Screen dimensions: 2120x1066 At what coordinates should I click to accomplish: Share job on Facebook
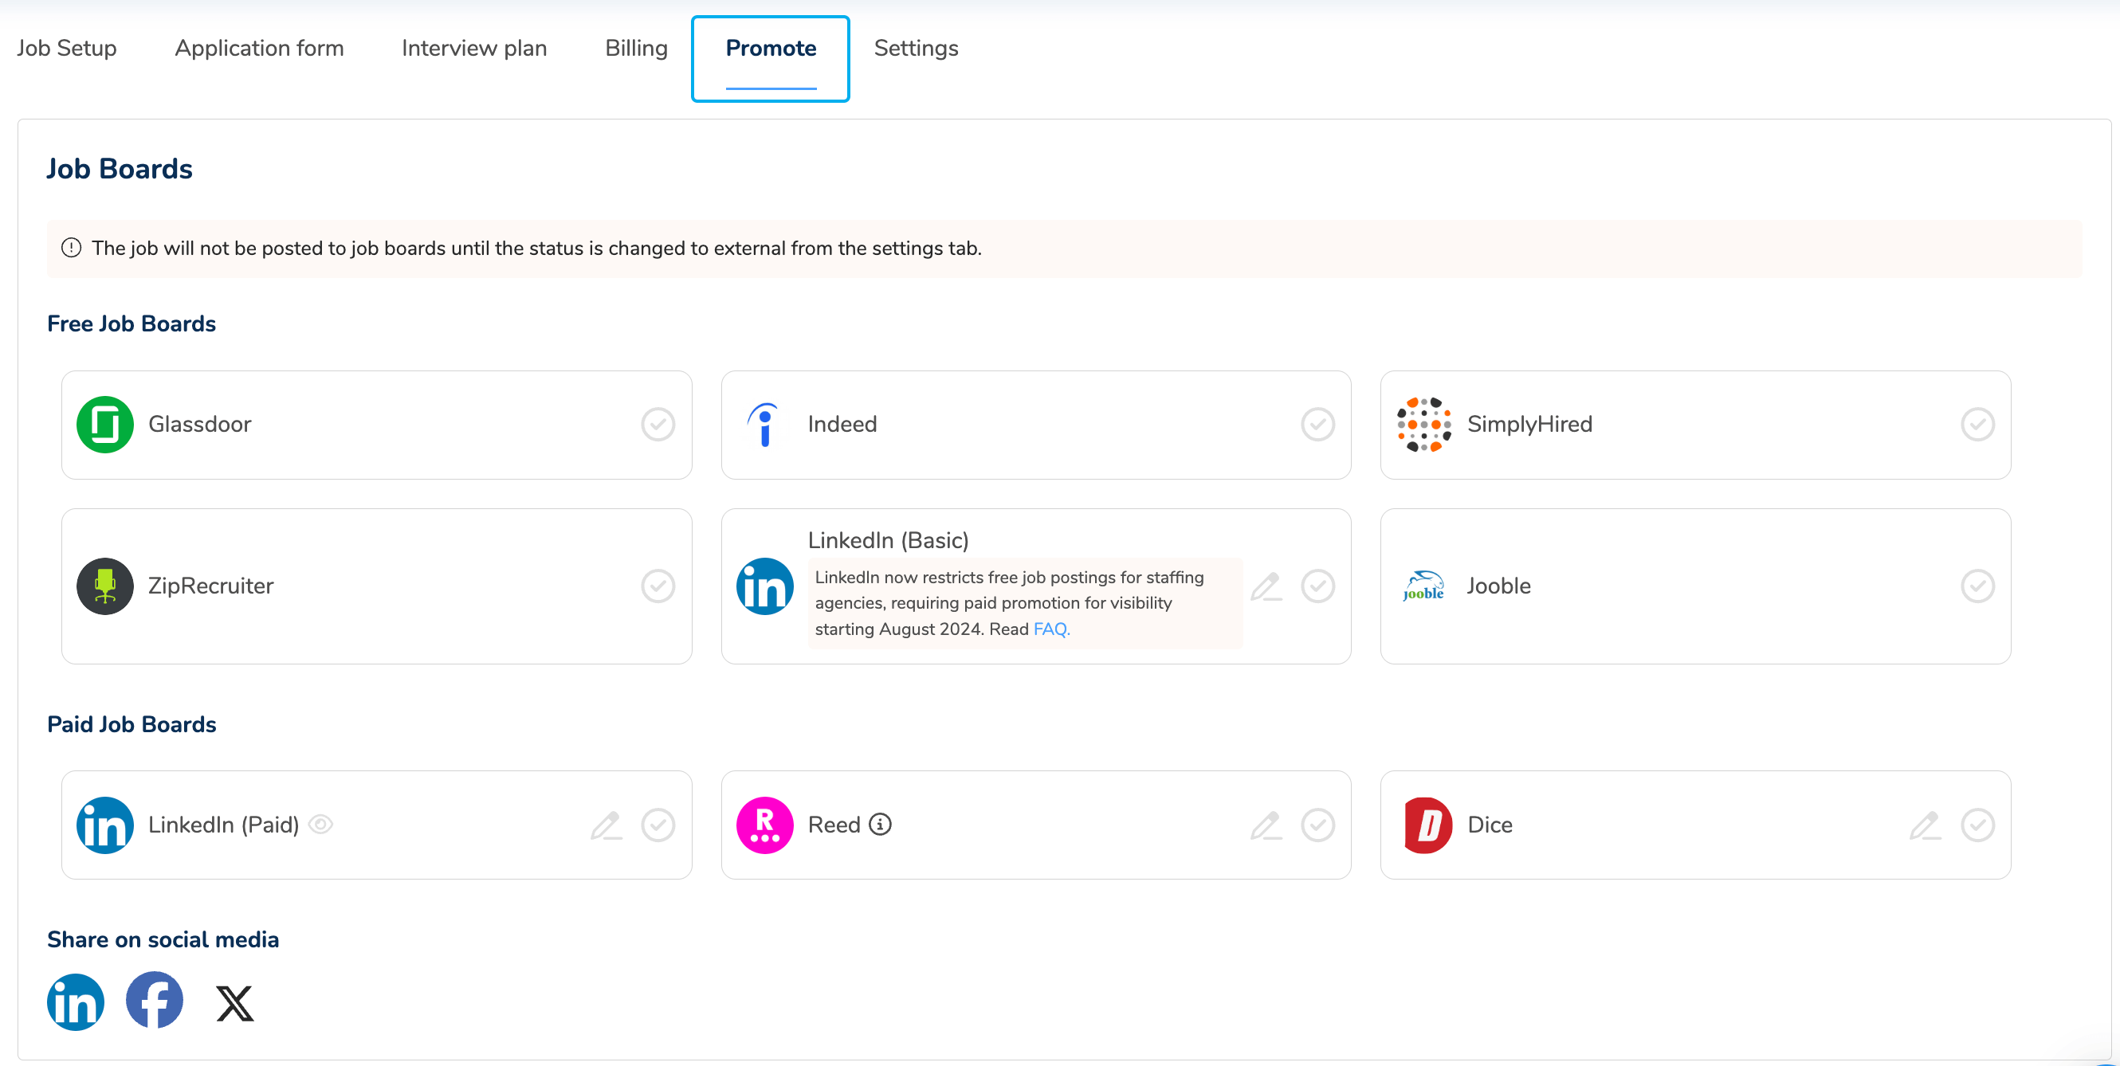click(155, 1000)
